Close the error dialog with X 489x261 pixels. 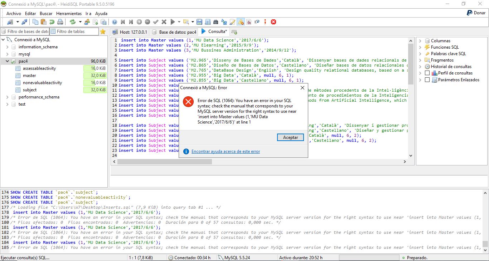pyautogui.click(x=302, y=88)
